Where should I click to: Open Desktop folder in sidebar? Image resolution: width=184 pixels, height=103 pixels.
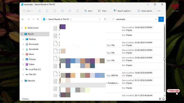click(x=32, y=39)
